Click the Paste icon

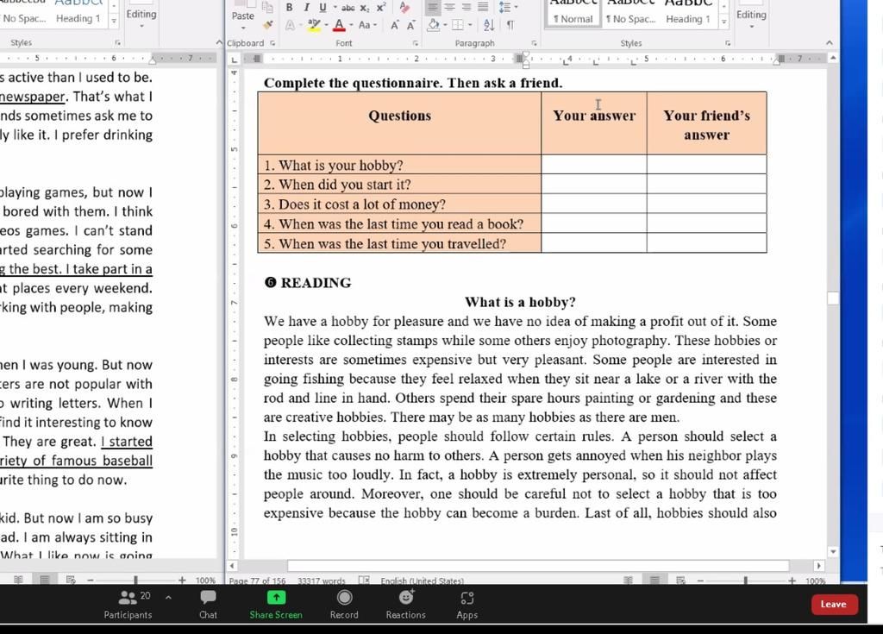click(x=242, y=4)
